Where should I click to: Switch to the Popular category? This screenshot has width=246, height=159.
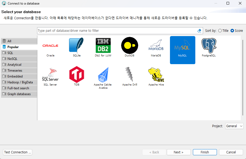coord(19,47)
